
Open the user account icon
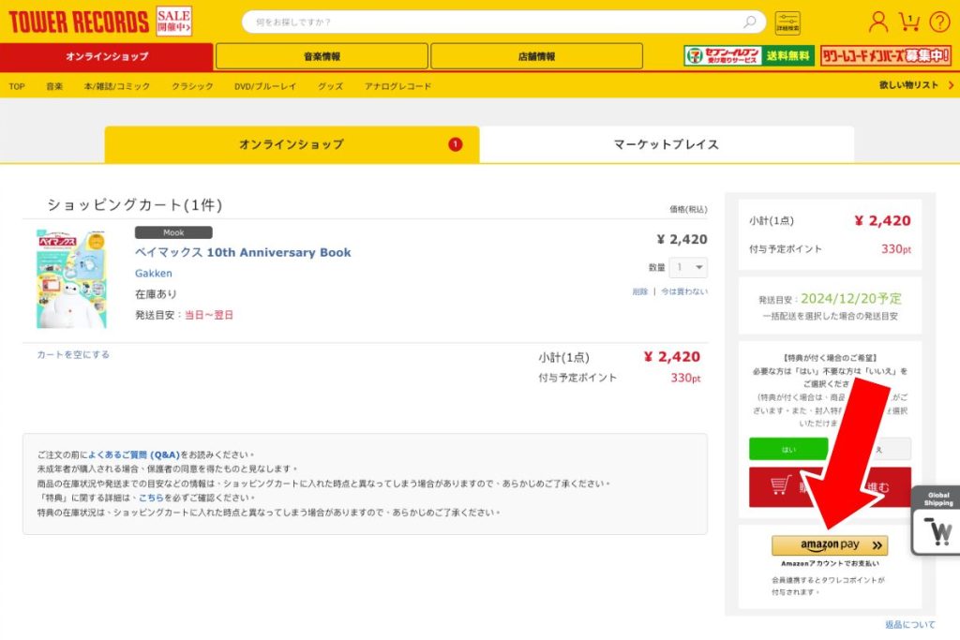pos(877,22)
